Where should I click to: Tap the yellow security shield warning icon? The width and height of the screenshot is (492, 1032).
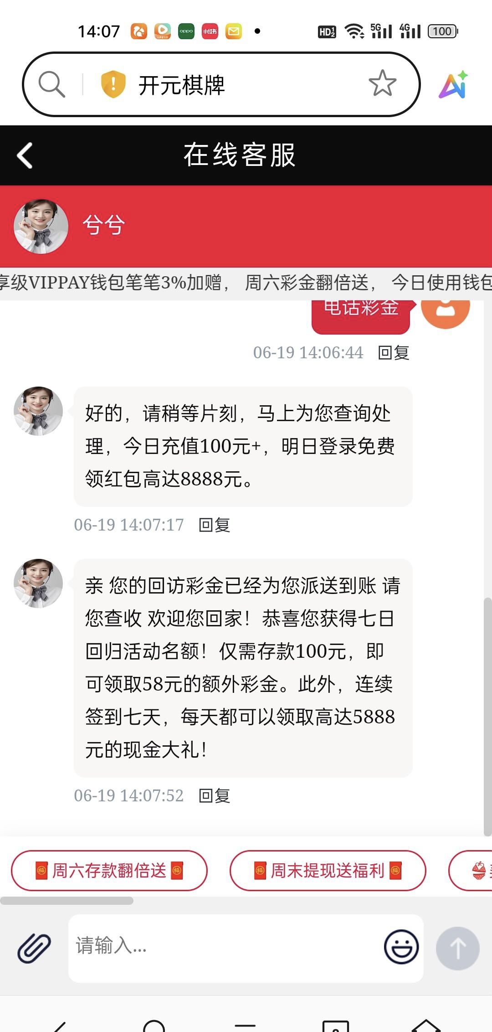coord(113,84)
